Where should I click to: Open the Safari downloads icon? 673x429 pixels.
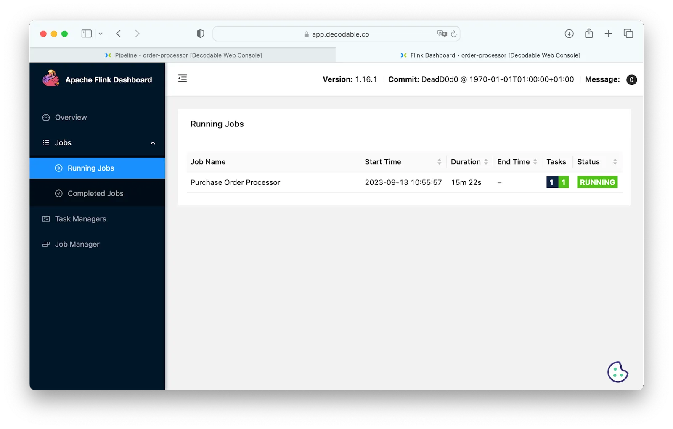click(x=569, y=34)
